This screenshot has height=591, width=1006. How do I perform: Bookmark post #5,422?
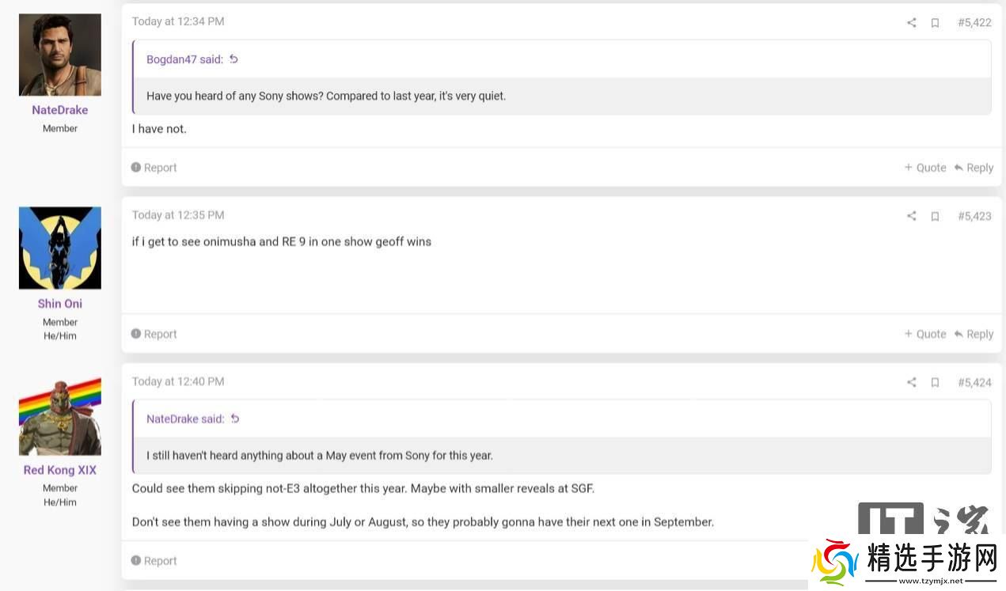[935, 23]
